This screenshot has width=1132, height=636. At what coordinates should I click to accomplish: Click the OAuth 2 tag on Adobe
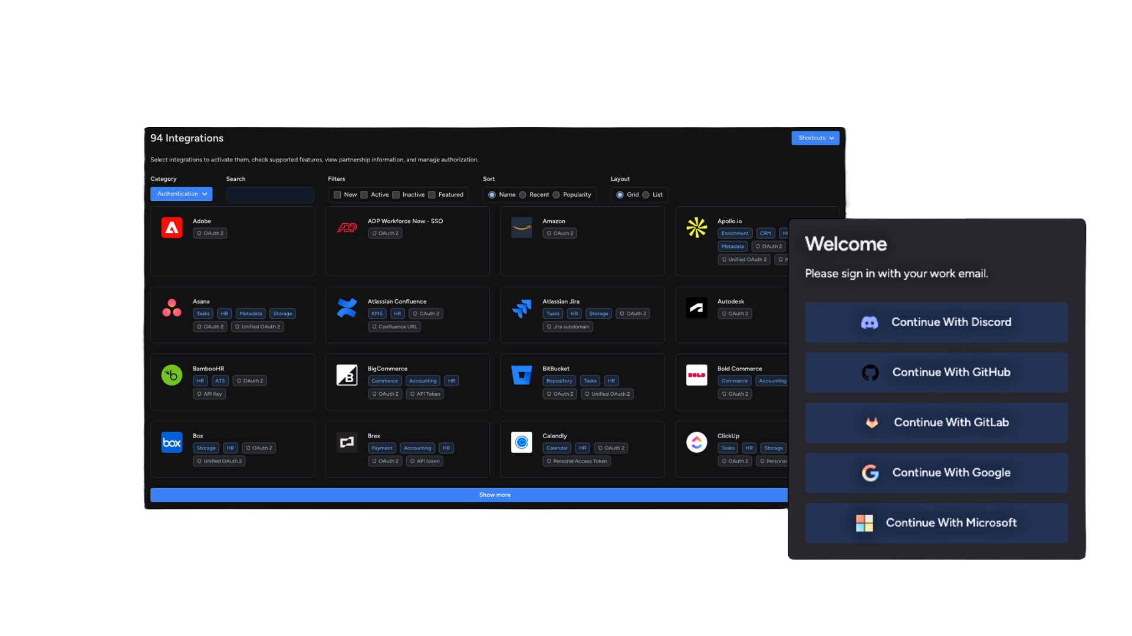coord(210,234)
